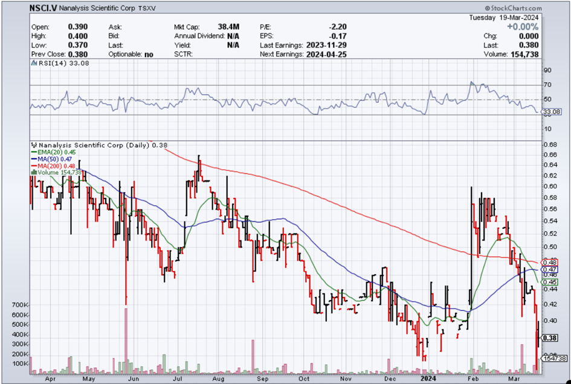This screenshot has height=384, width=571.
Task: Select the Next Earnings date 2024-04-25
Action: 327,54
